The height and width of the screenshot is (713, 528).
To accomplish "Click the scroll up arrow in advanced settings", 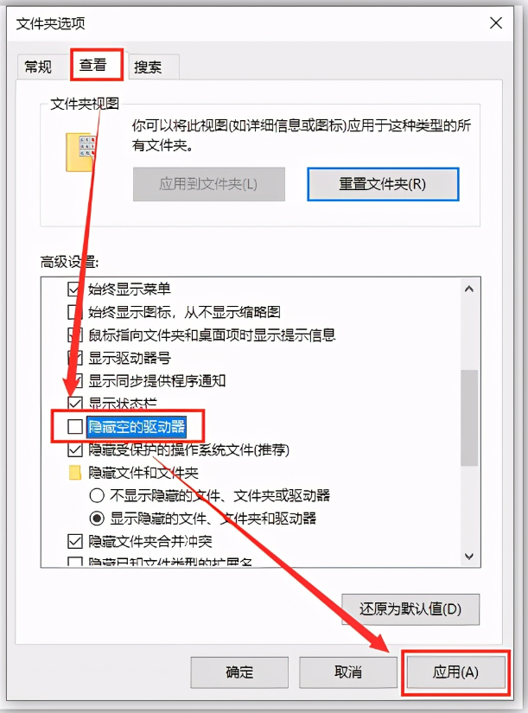I will point(469,290).
